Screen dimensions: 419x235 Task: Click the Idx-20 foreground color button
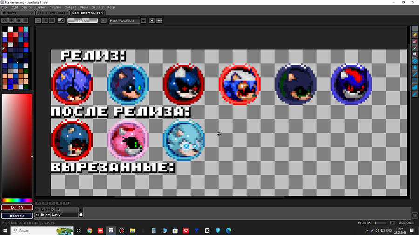pyautogui.click(x=17, y=207)
